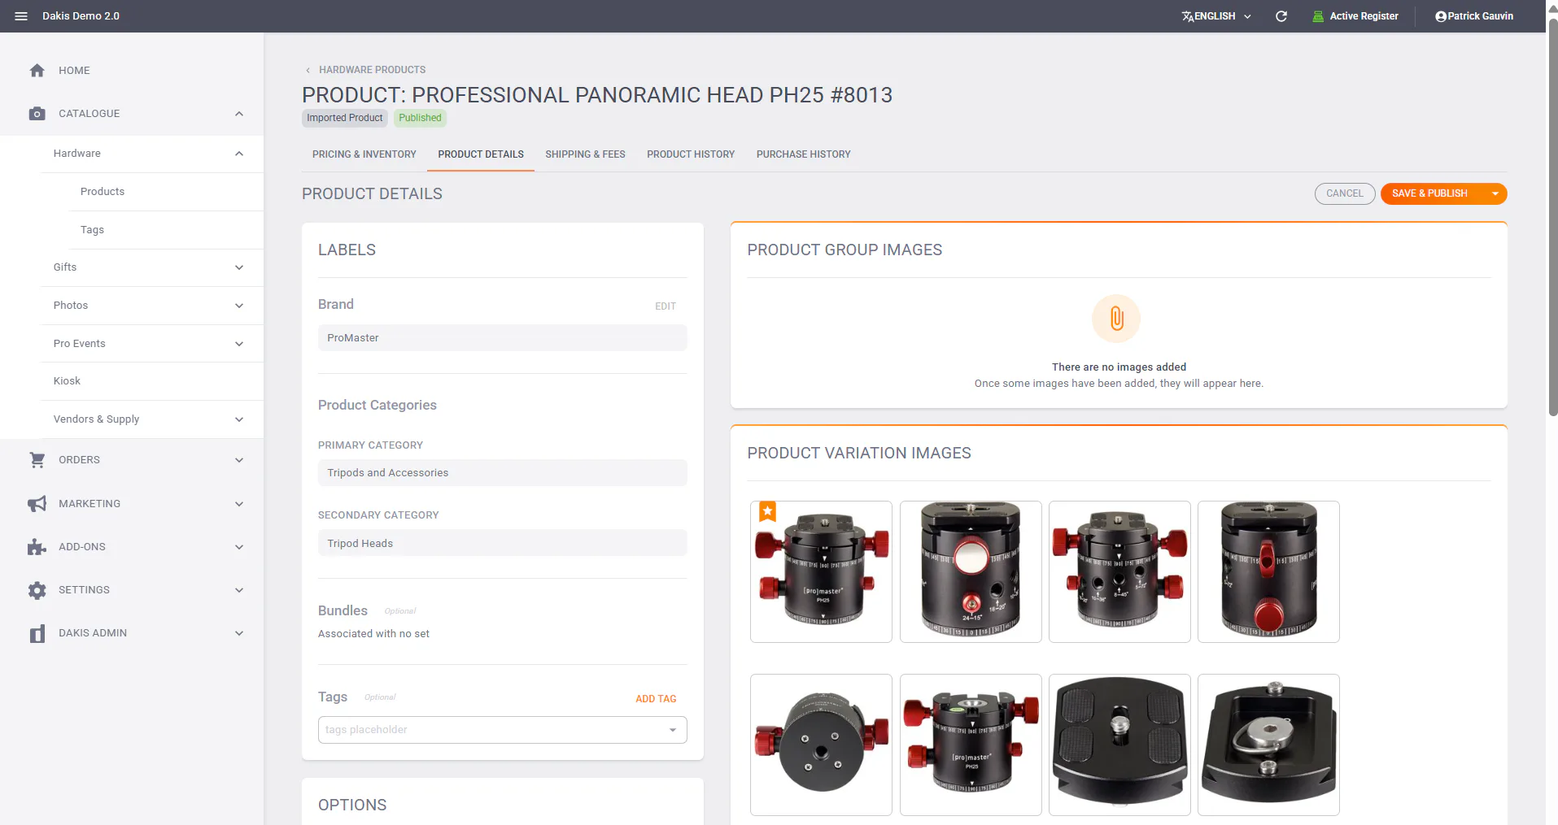The width and height of the screenshot is (1558, 825).
Task: Expand the Photos submenu
Action: click(239, 306)
